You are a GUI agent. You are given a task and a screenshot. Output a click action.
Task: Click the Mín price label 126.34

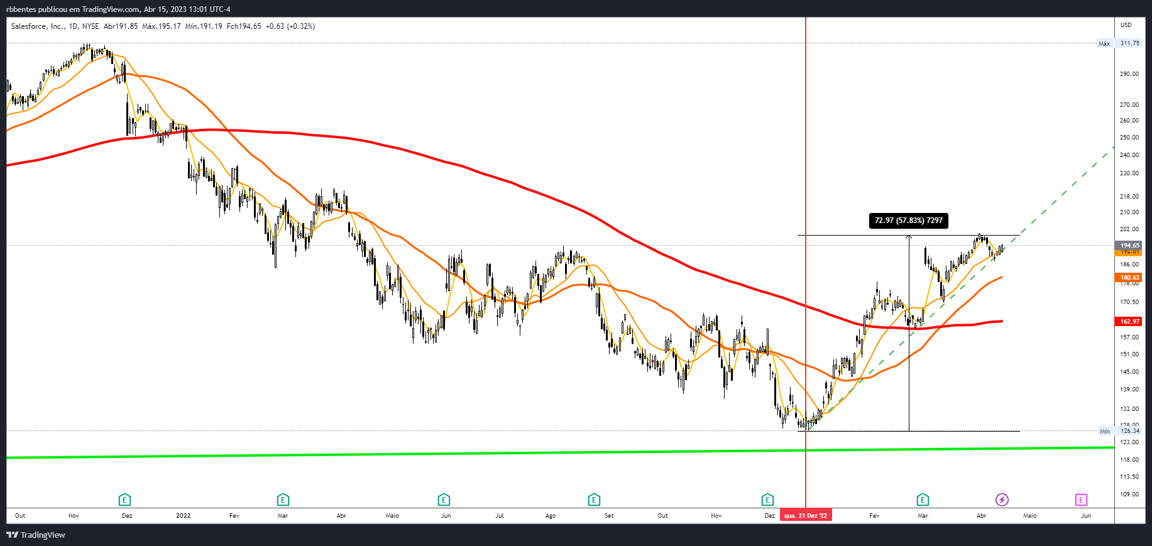point(1129,431)
